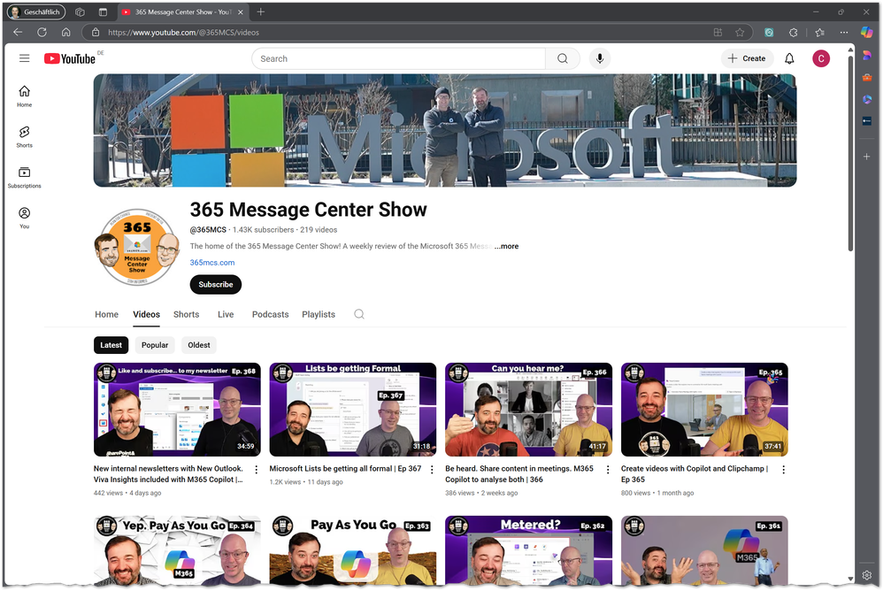Play the Ep. 368 video thumbnail
883x591 pixels.
(x=177, y=410)
